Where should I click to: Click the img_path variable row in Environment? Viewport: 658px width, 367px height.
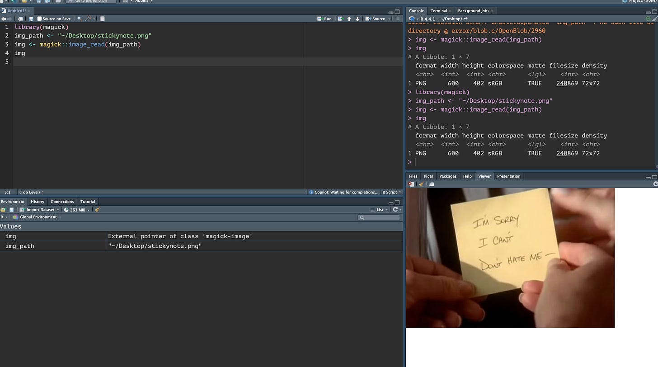coord(201,246)
